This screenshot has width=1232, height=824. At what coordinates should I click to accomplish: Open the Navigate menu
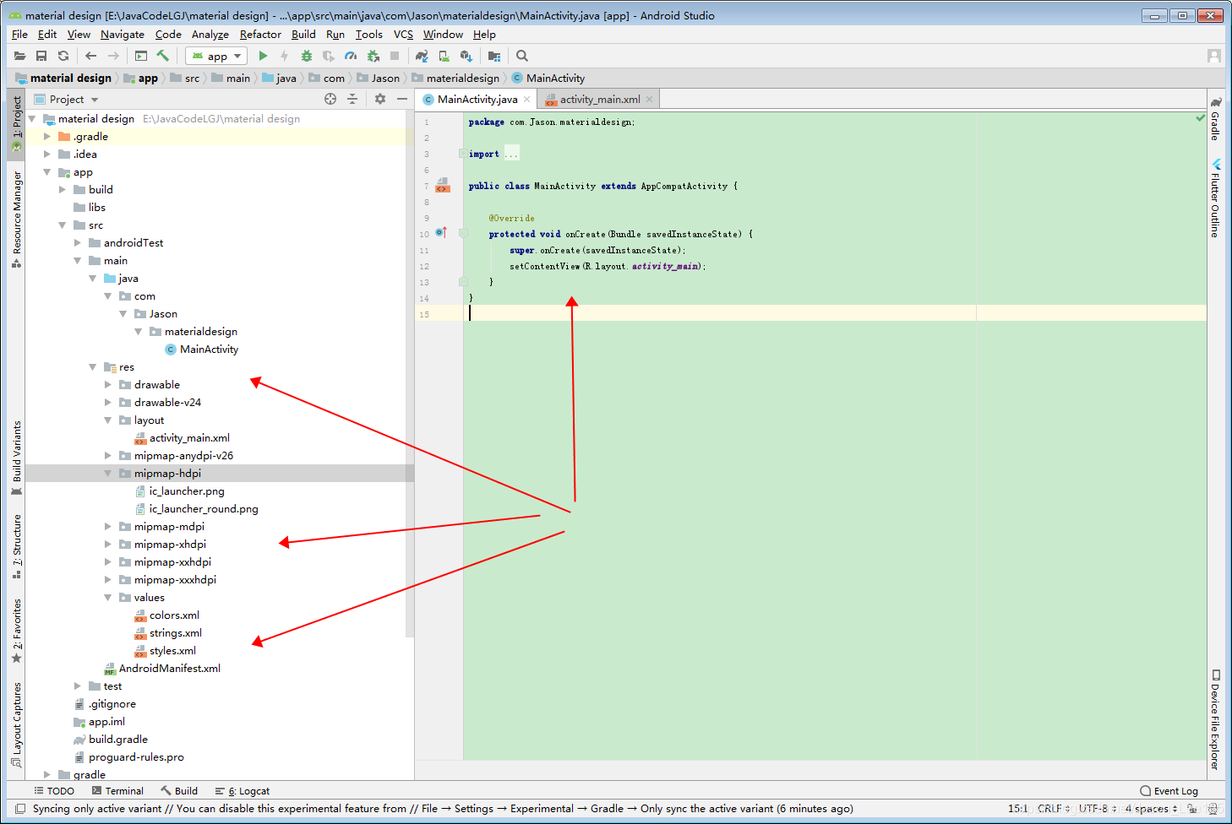(x=123, y=35)
